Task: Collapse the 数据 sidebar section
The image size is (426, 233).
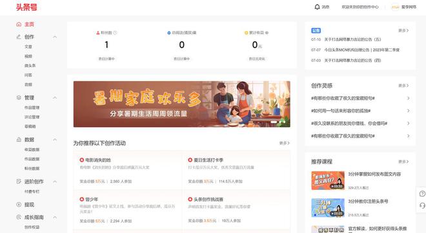Action: pyautogui.click(x=55, y=139)
